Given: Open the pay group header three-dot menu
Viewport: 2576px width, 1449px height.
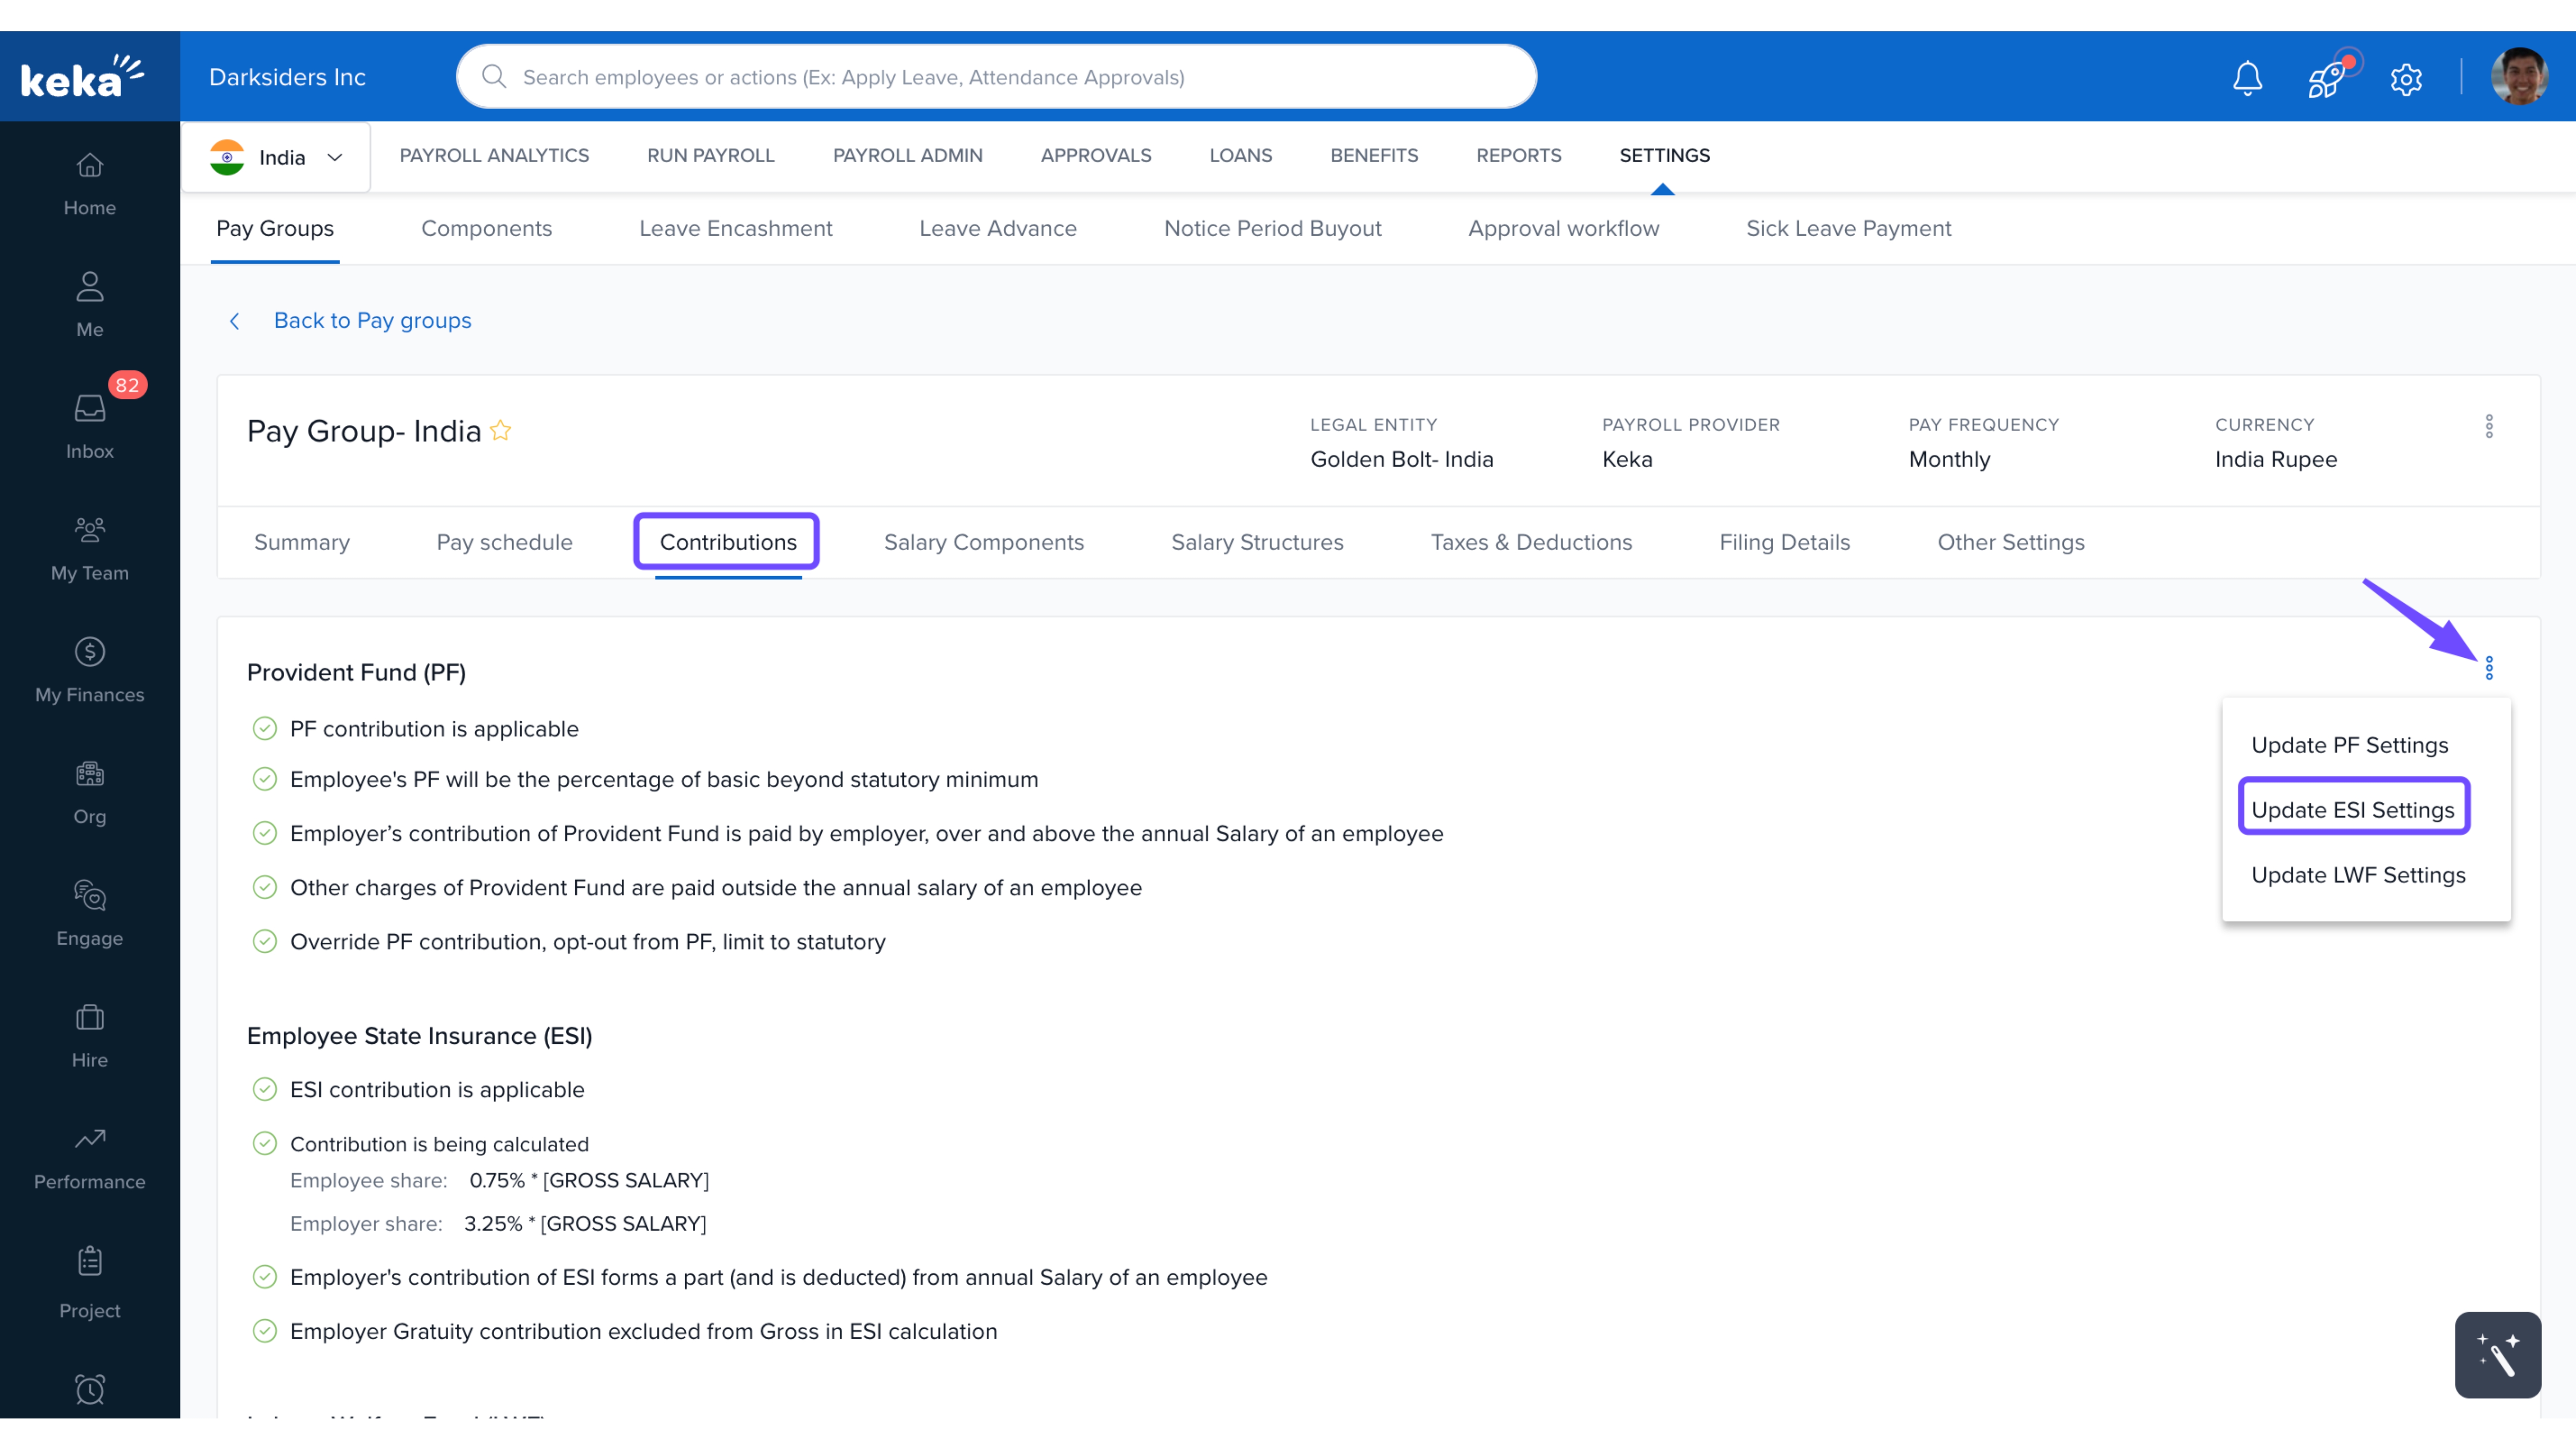Looking at the screenshot, I should click(2488, 426).
